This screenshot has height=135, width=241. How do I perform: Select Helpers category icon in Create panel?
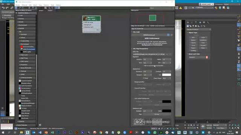point(199,26)
